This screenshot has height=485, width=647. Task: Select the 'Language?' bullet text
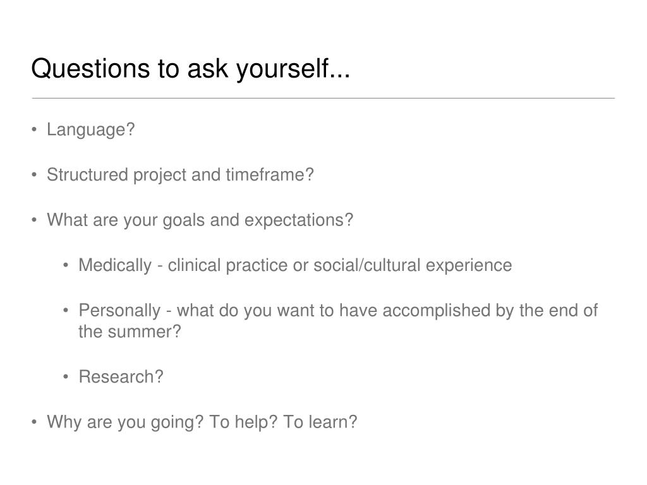pyautogui.click(x=91, y=130)
